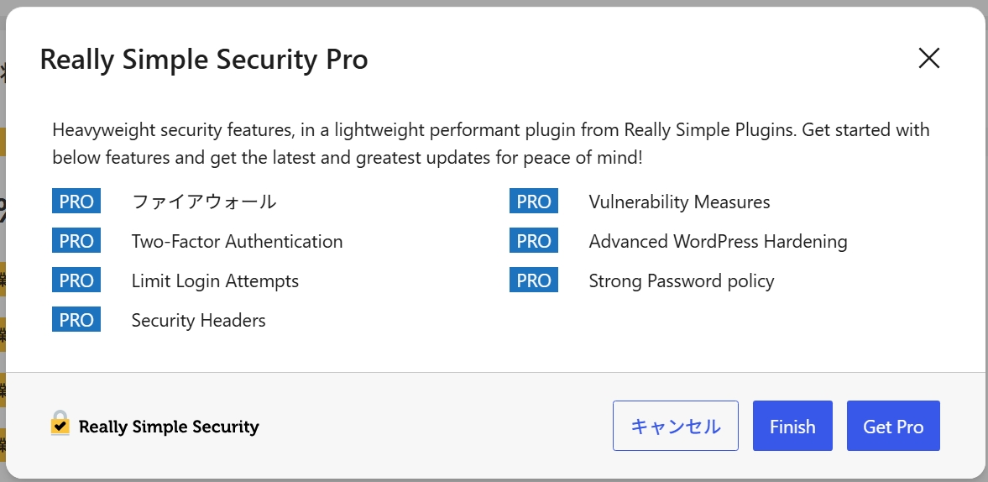Click the PRO badge beside ファイアウォール

[x=76, y=202]
